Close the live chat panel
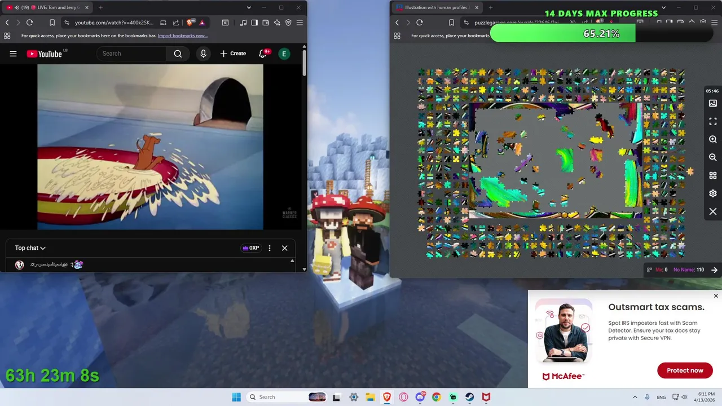The image size is (722, 406). (x=284, y=248)
